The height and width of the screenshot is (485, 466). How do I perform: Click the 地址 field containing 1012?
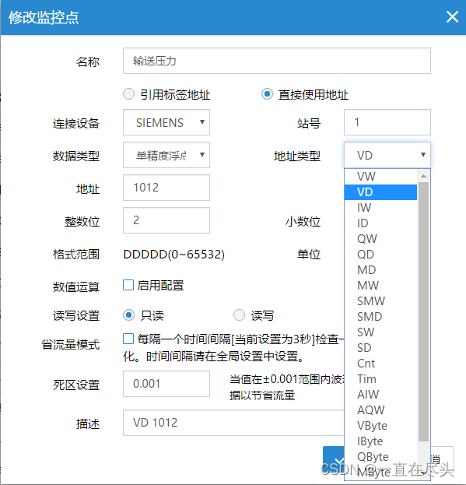166,188
